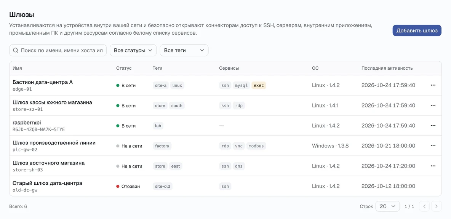
Task: Click hostname old-dc-gw
Action: coord(25,190)
